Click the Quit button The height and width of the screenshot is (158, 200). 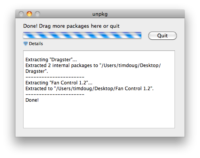click(163, 35)
